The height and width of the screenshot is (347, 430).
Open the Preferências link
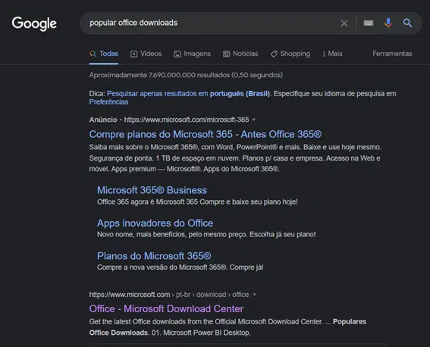point(108,102)
